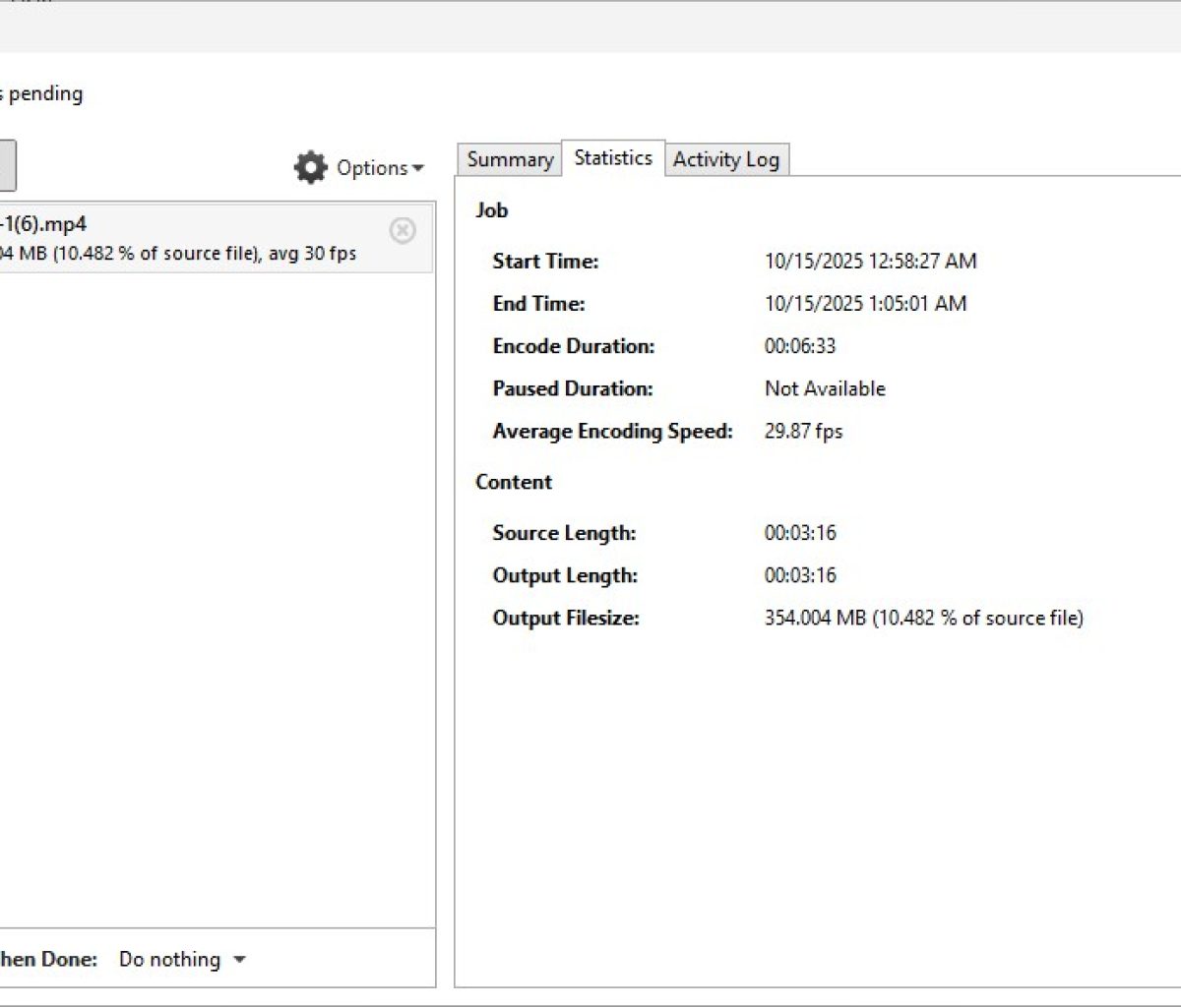The image size is (1181, 1007).
Task: Click the Content section heading
Action: coord(514,482)
